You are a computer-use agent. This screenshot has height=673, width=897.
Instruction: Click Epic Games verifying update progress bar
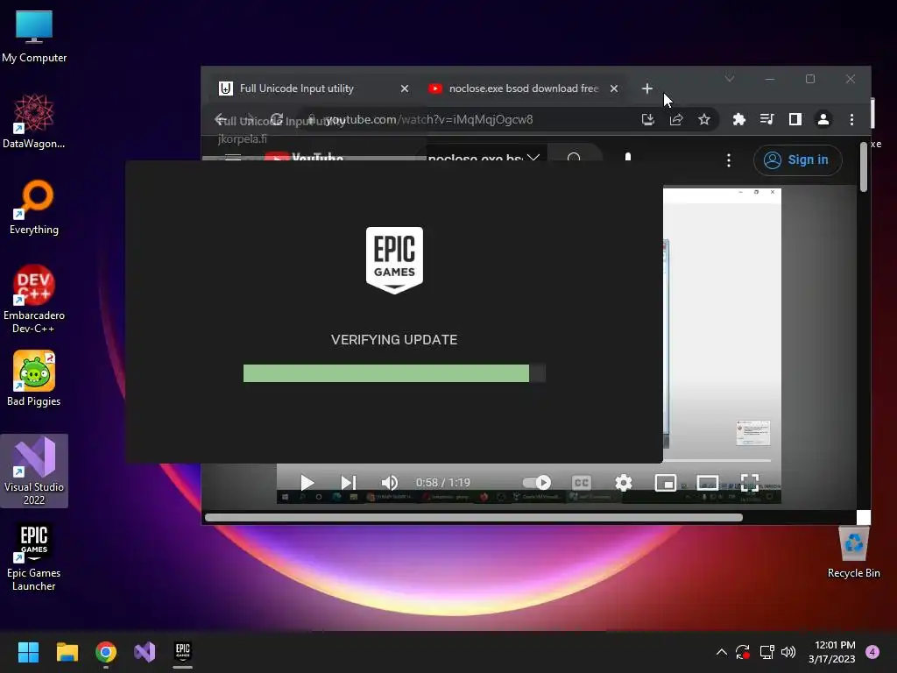394,373
